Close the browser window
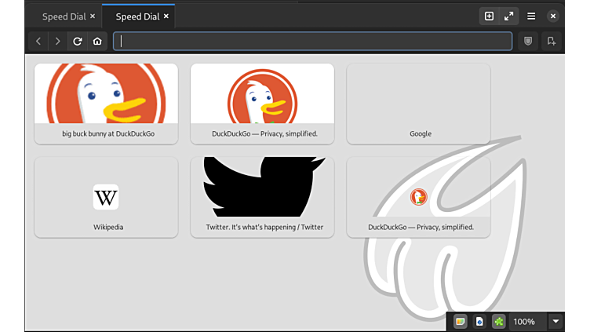 (x=553, y=16)
